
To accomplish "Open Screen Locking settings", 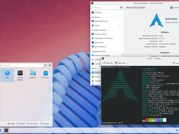I will point(106,34).
